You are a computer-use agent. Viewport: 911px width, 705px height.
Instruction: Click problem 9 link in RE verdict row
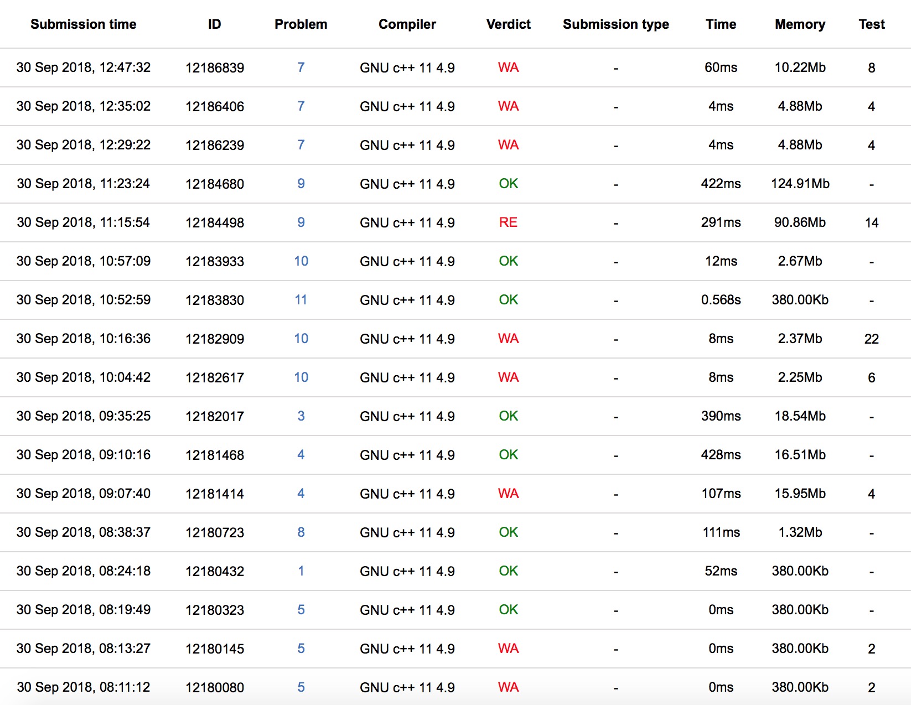click(x=301, y=222)
